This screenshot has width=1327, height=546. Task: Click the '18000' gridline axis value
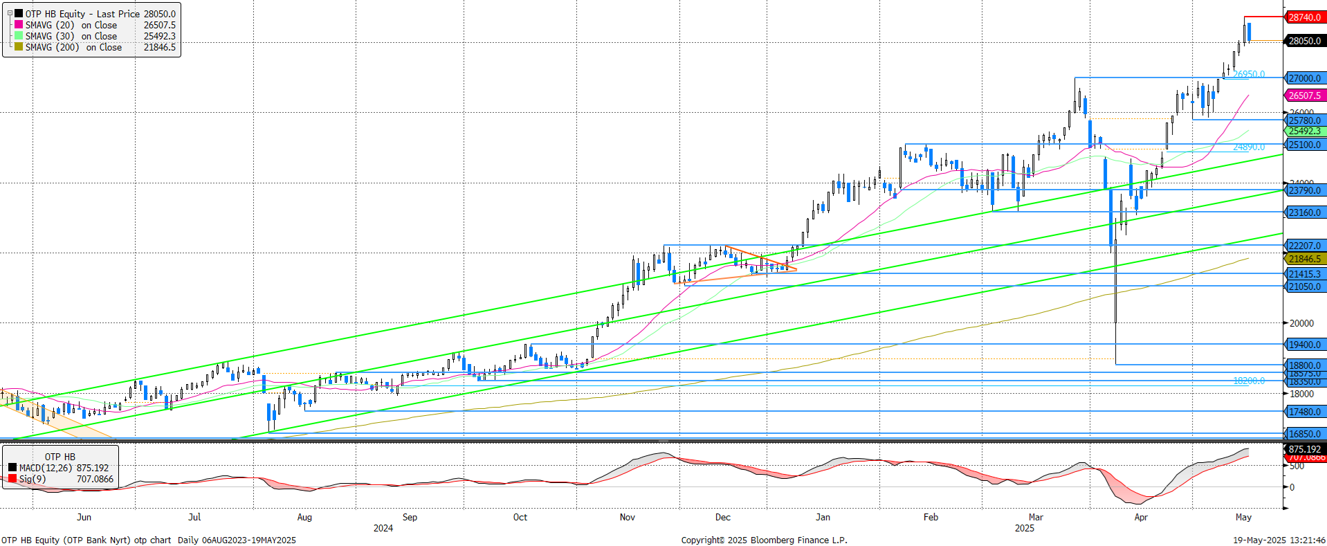tap(1301, 394)
